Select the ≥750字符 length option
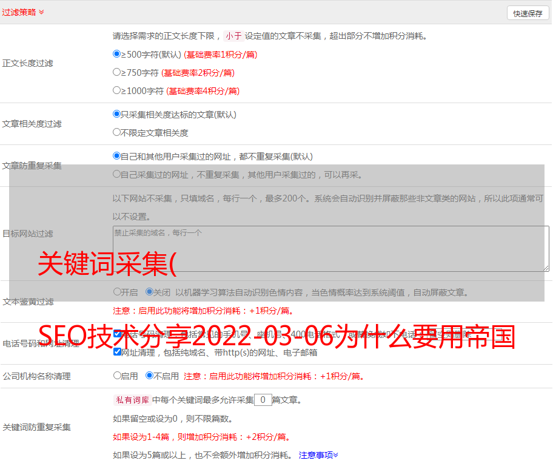The width and height of the screenshot is (553, 466). coord(116,72)
